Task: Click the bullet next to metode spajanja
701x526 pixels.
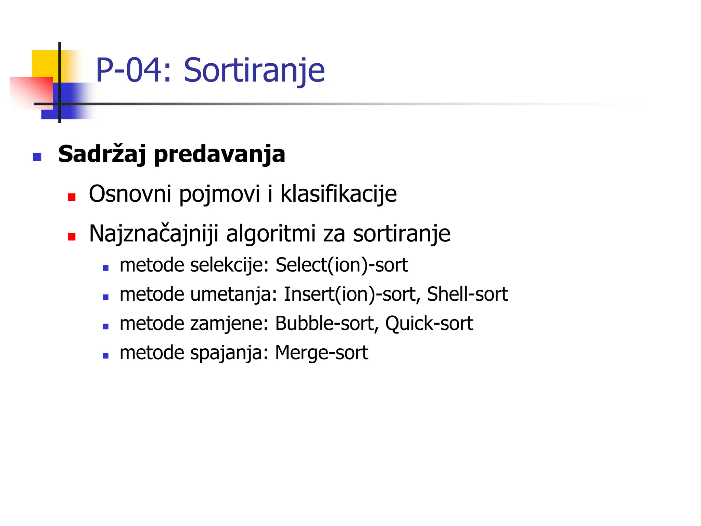Action: coord(105,356)
